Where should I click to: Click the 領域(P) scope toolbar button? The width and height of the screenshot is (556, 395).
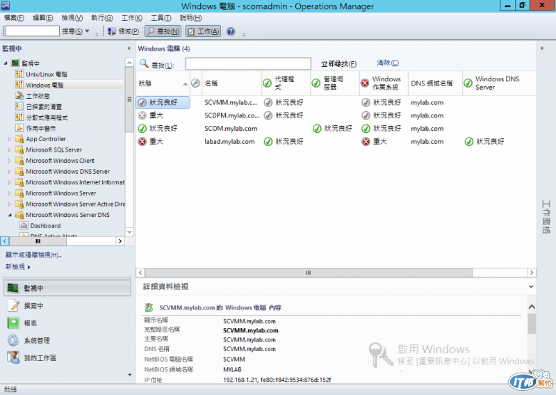(x=123, y=31)
